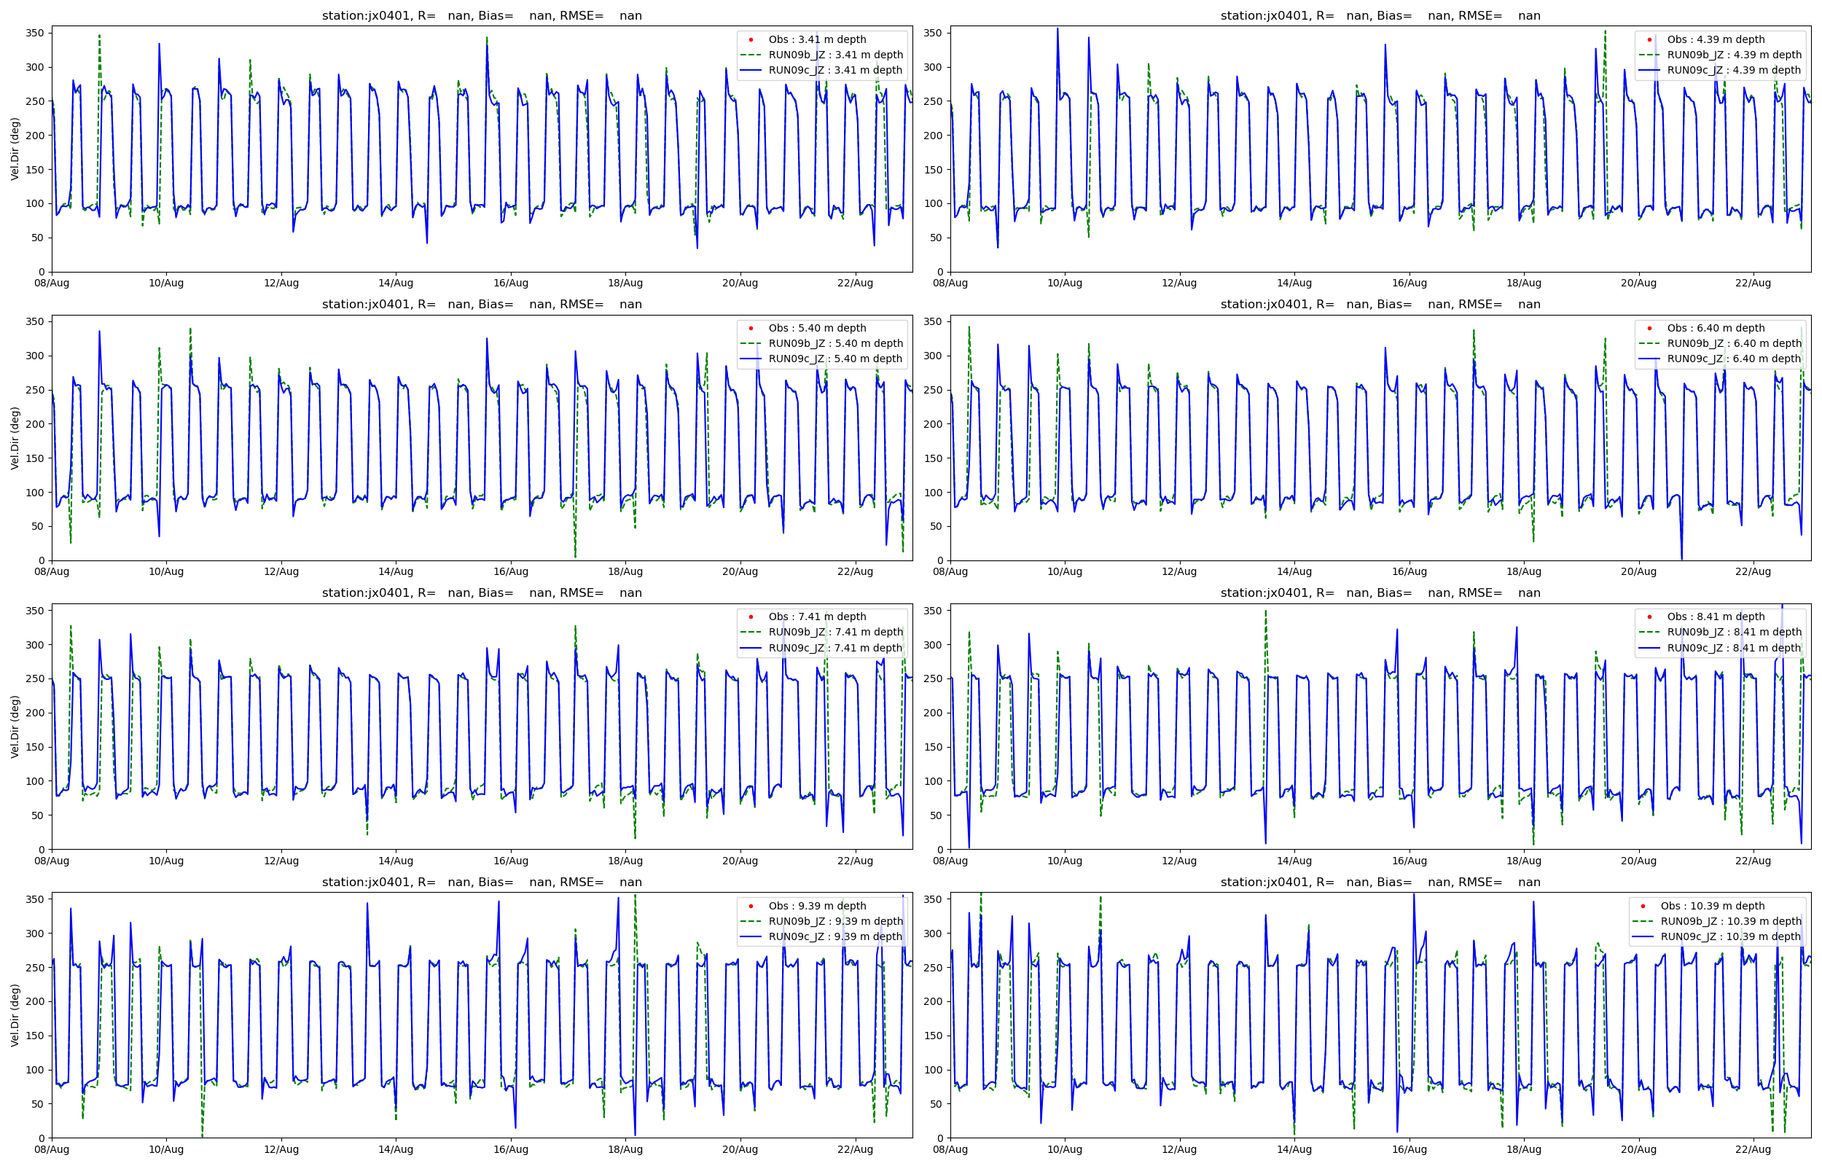1822x1166 pixels.
Task: Click the Vel.Dir (deg) axis label of the 5.40 m plot
Action: [15, 438]
